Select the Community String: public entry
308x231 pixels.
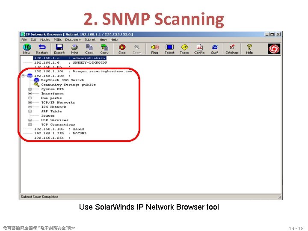point(68,85)
